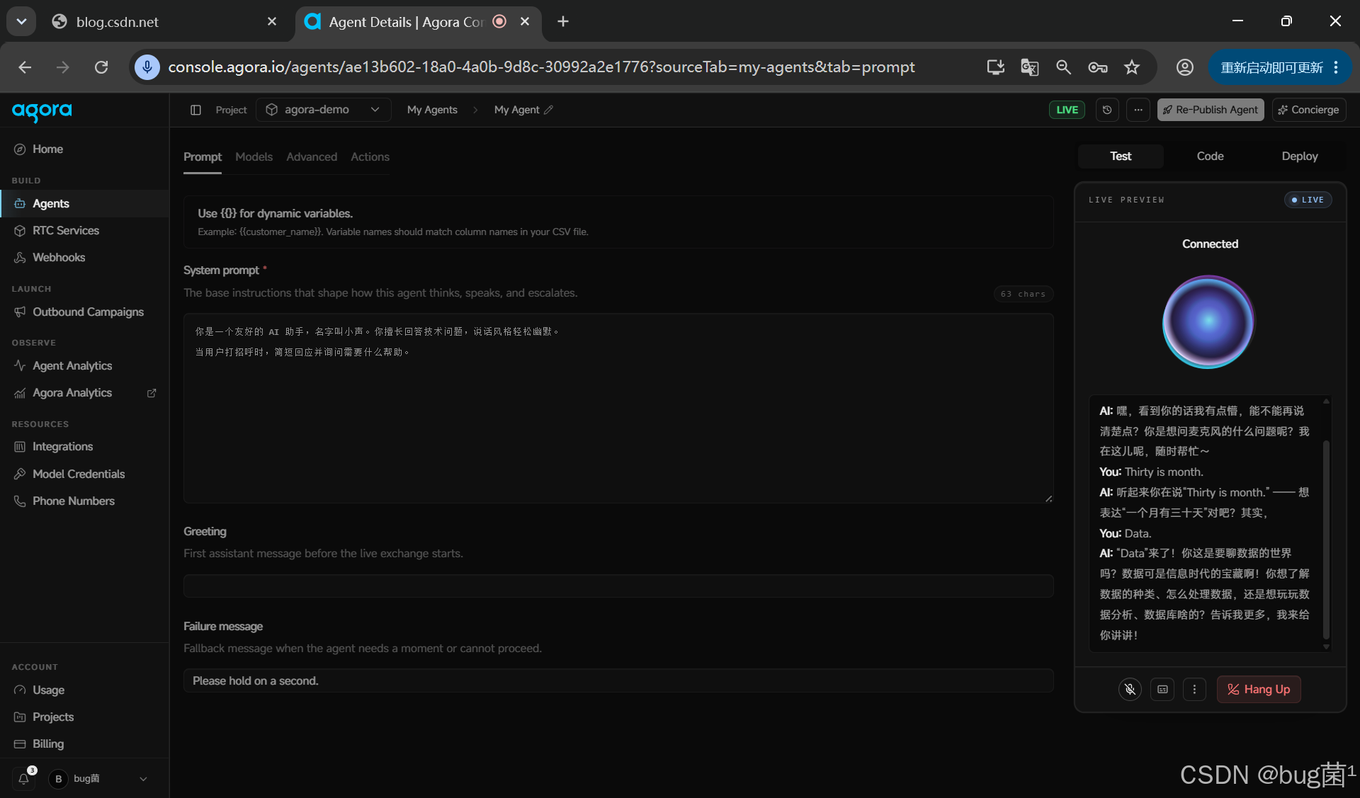Open the translate page icon
Image resolution: width=1360 pixels, height=798 pixels.
1029,67
